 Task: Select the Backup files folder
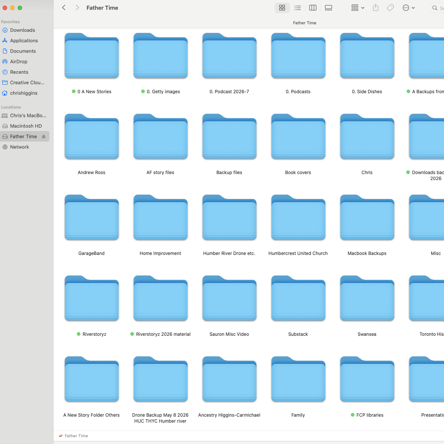pos(229,137)
